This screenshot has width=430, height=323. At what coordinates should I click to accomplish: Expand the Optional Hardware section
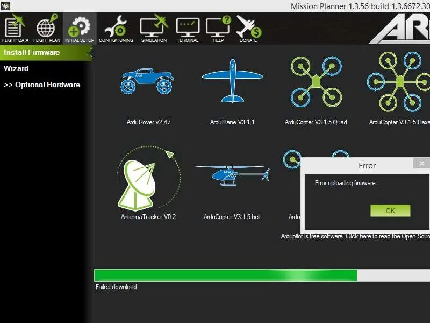42,85
